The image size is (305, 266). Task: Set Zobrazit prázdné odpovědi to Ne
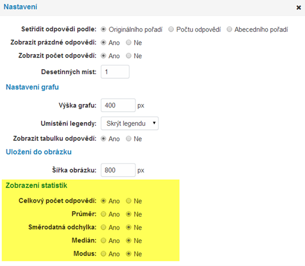[x=128, y=42]
